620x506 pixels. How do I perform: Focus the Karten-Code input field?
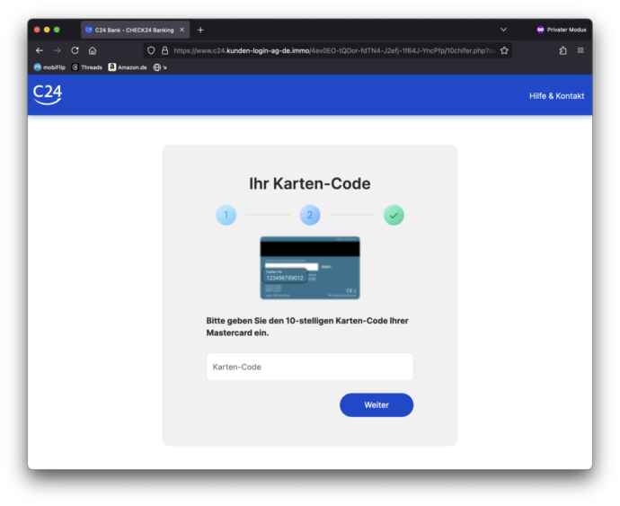[310, 367]
